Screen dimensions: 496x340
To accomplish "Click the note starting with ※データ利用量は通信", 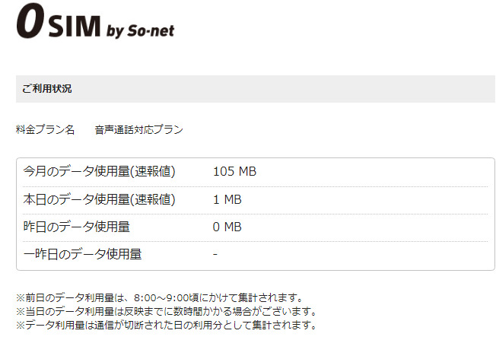I will tap(166, 325).
